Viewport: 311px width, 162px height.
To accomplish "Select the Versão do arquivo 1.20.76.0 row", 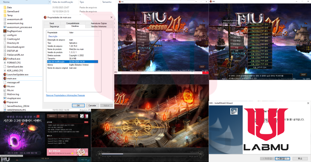I will point(72,46).
